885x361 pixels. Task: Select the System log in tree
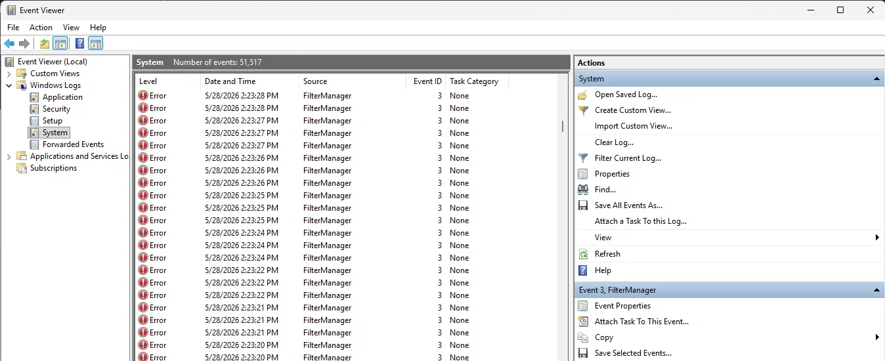55,133
